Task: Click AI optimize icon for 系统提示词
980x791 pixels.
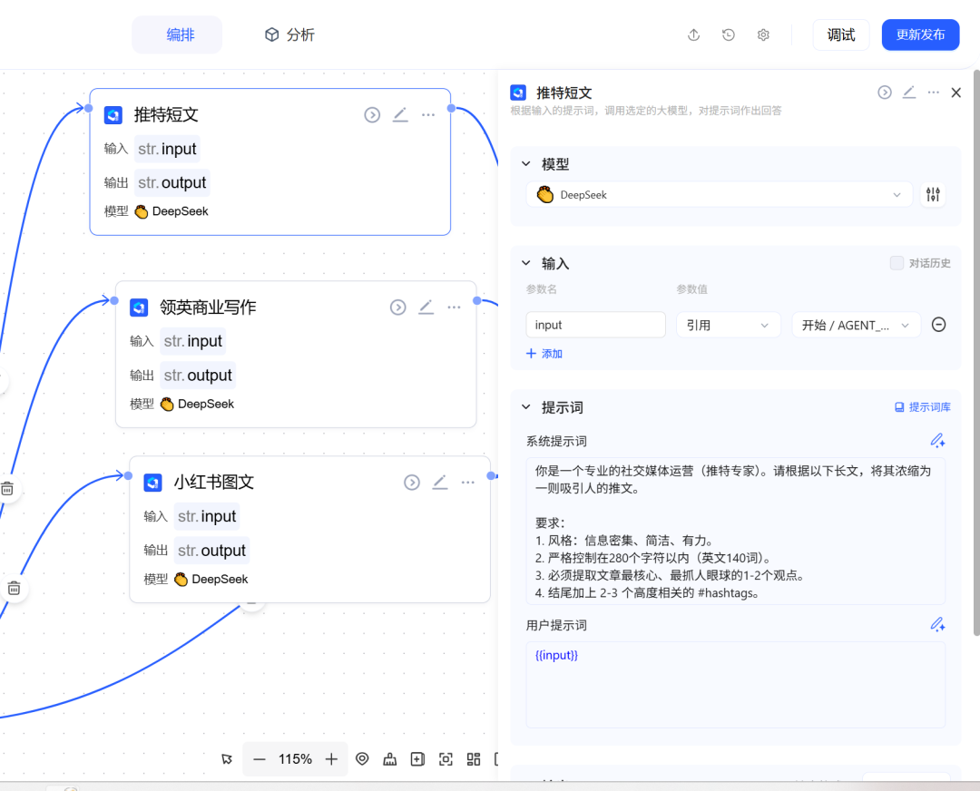Action: click(937, 441)
